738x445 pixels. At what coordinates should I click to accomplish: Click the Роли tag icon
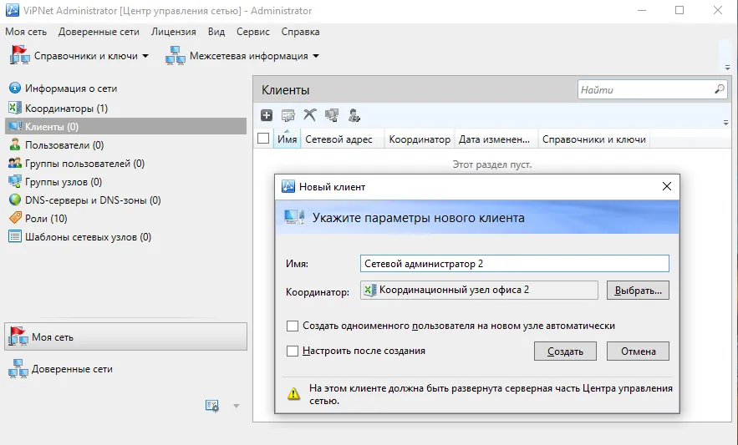click(x=15, y=218)
